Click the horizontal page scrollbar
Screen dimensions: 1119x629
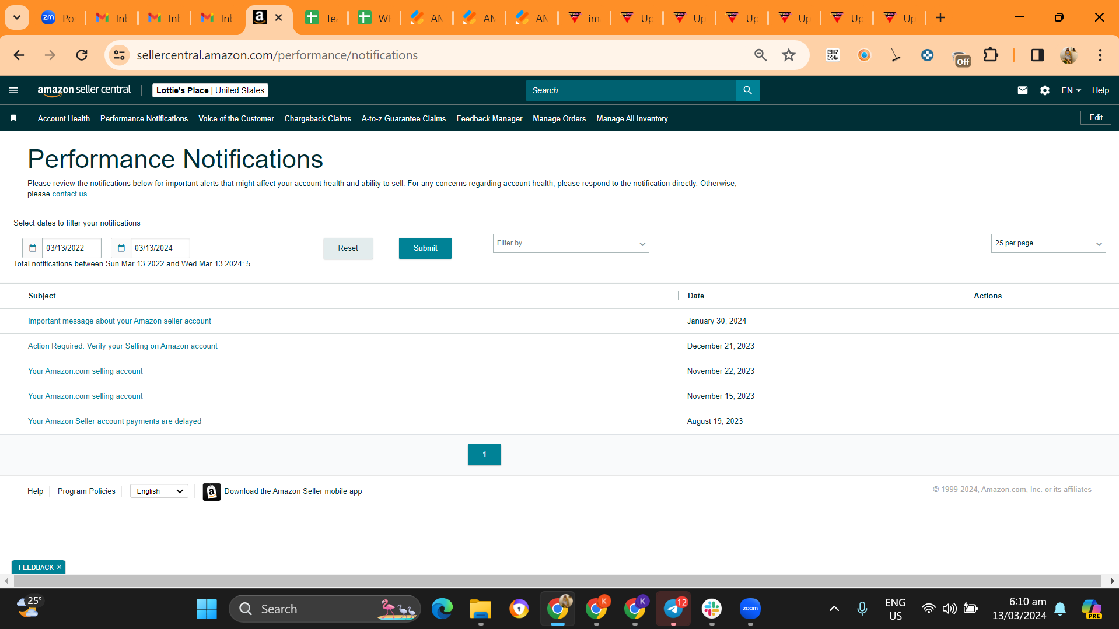[557, 581]
